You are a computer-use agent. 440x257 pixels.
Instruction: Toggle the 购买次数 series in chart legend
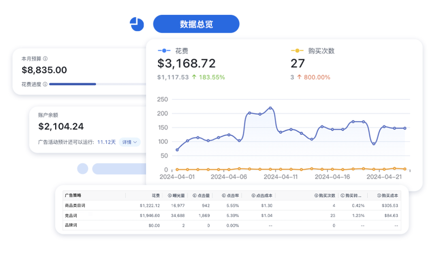313,51
